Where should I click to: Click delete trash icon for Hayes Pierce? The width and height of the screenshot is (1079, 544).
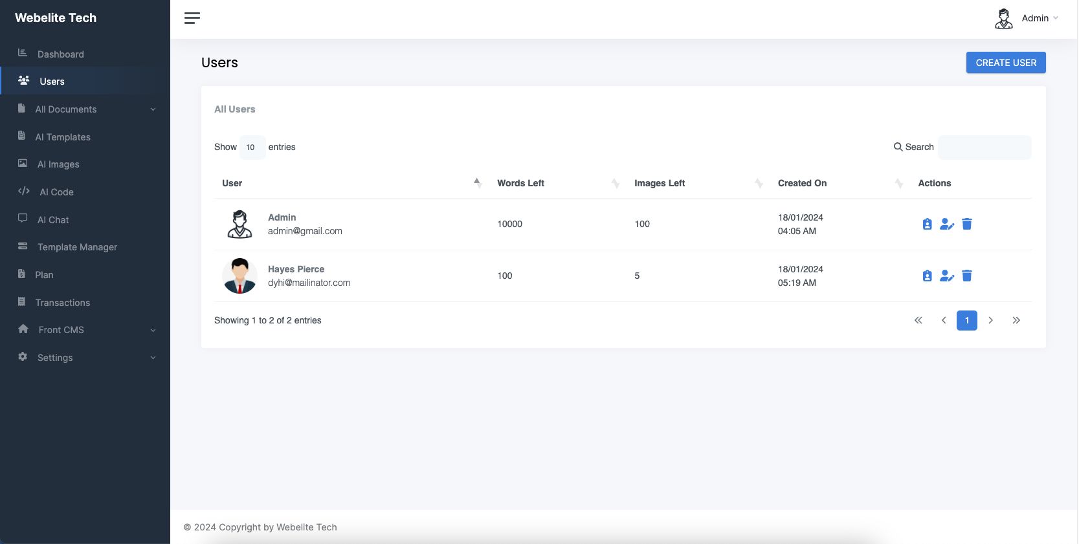[967, 276]
